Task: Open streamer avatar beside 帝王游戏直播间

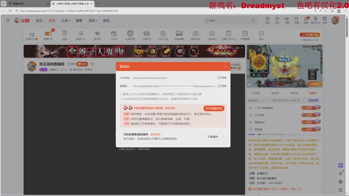Action: click(31, 66)
